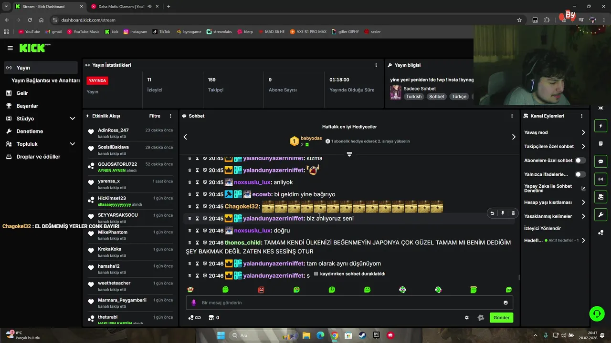Open Yayın İstatistikleri three-dot menu
Viewport: 611px width, 343px height.
tap(376, 65)
